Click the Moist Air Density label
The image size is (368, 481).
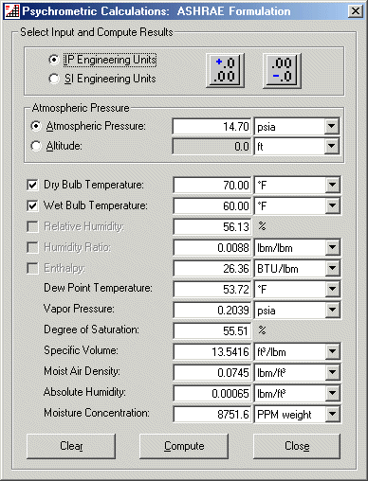pos(82,371)
